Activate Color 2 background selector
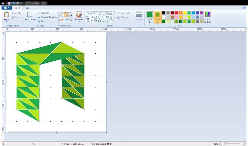 (158, 17)
